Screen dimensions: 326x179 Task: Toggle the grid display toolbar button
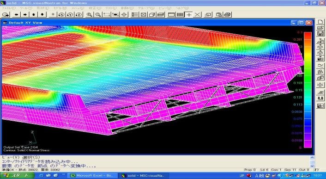180,15
